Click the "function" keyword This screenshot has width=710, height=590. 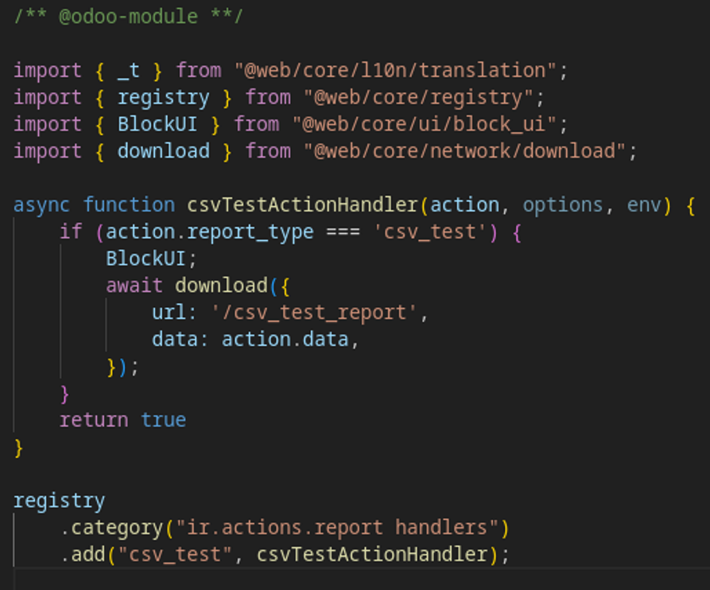(129, 205)
